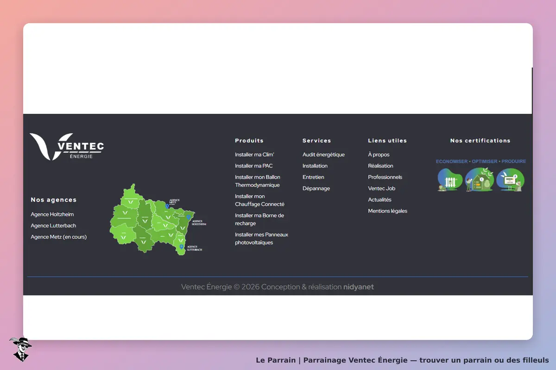Click the Services column heading
The image size is (556, 370).
coord(317,141)
